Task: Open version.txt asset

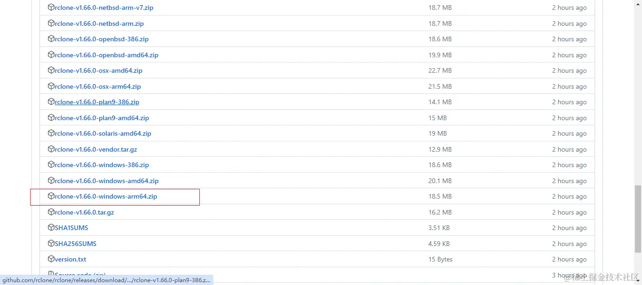Action: pos(70,259)
